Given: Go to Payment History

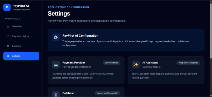Looking at the screenshot, I should tap(21, 36).
